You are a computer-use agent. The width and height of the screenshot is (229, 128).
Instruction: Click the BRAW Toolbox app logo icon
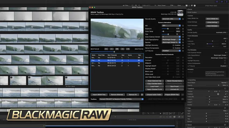click(180, 13)
